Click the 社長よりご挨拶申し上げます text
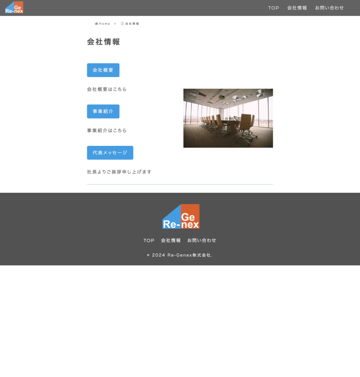This screenshot has width=360, height=377. coord(119,172)
